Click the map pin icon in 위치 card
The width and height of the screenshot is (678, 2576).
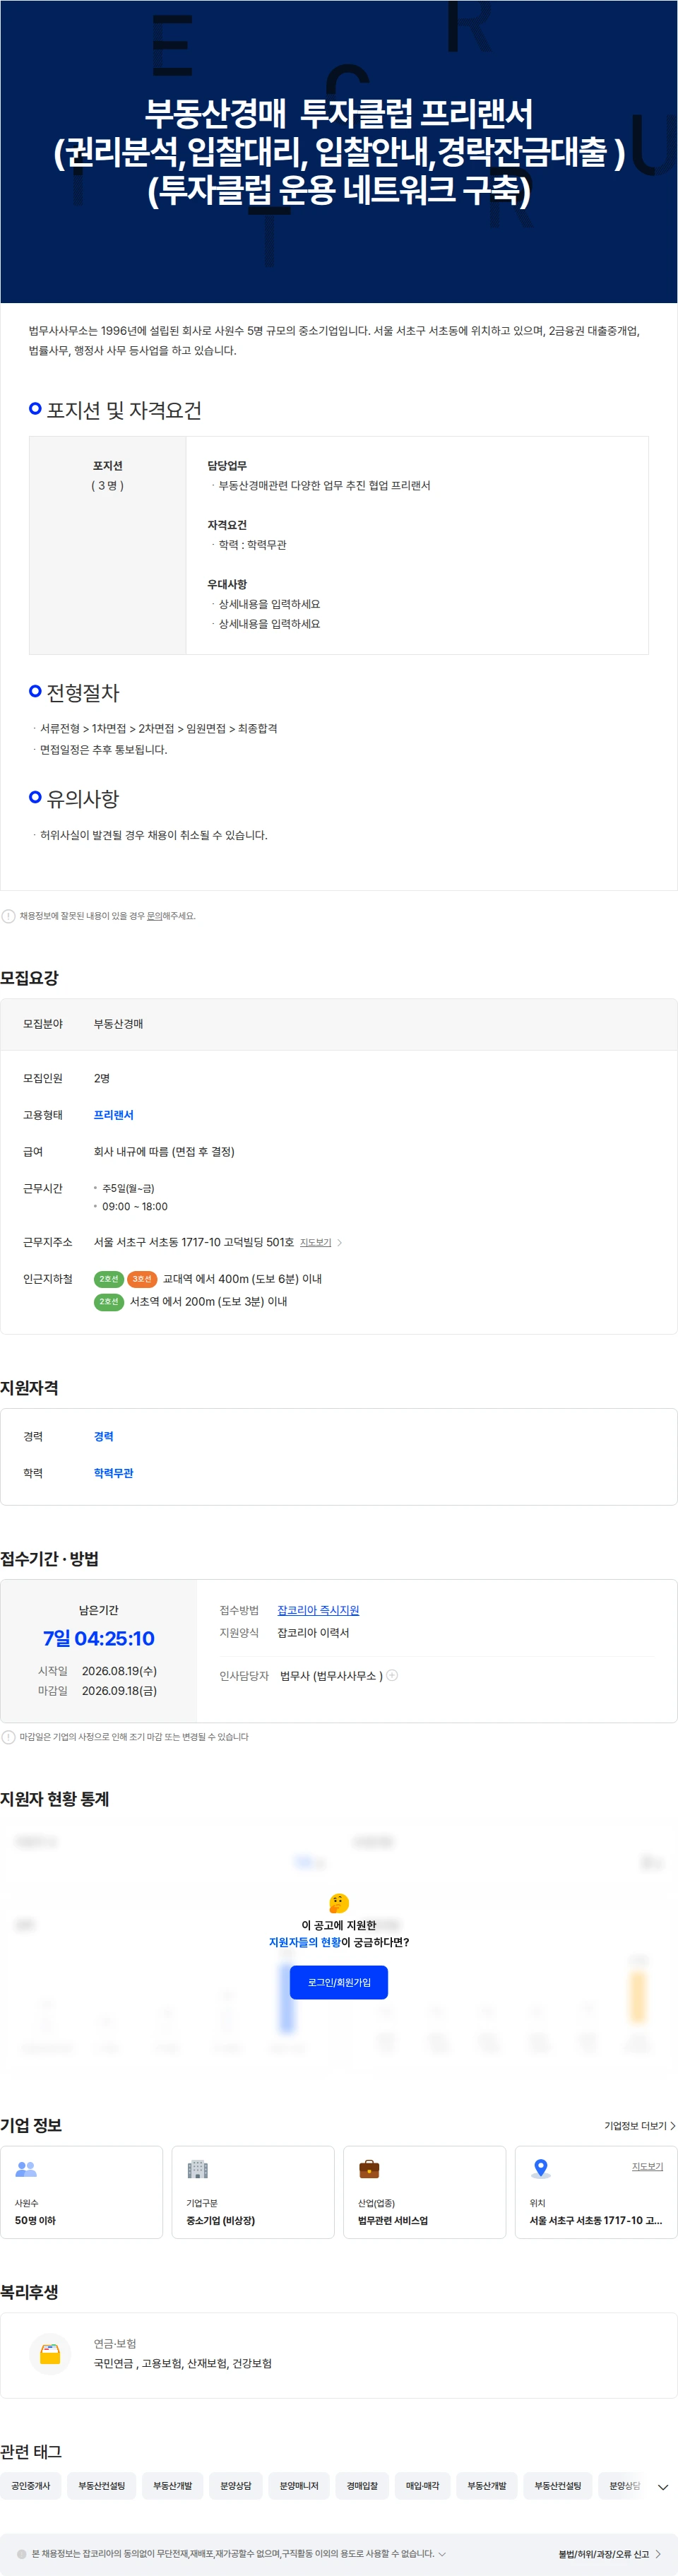[541, 2169]
